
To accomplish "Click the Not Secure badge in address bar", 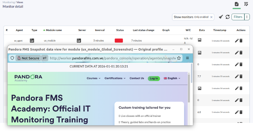I will coord(28,58).
